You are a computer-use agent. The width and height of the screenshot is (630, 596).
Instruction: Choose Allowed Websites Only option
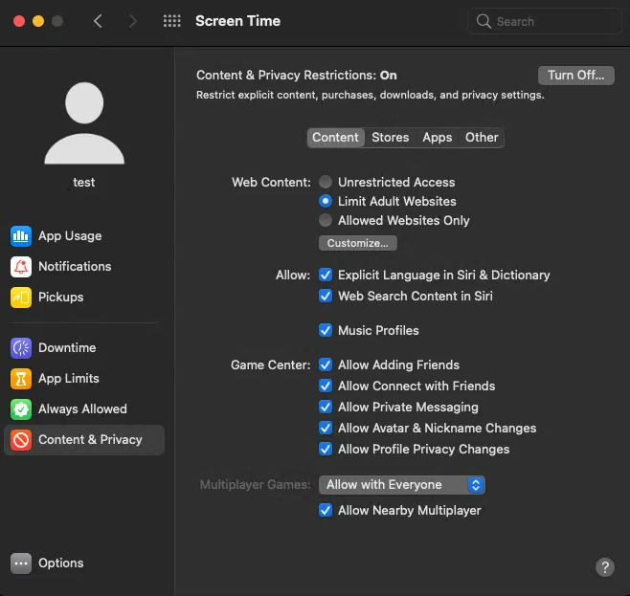(x=326, y=220)
